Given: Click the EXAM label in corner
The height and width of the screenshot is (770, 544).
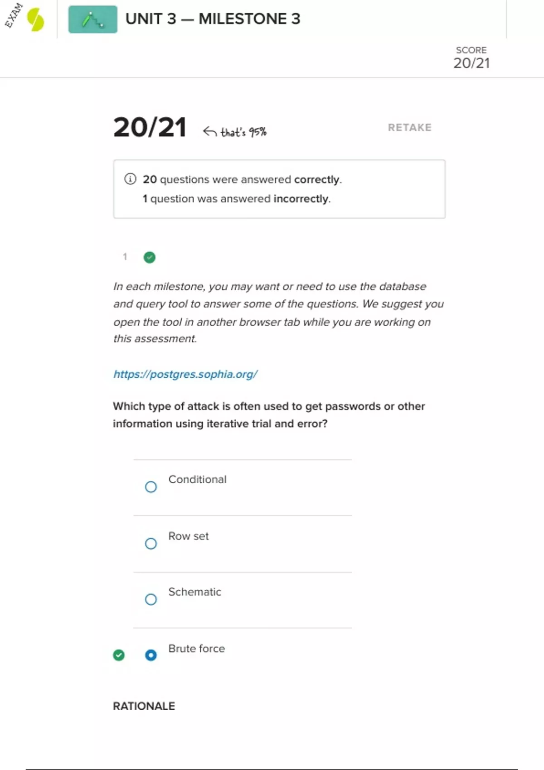Looking at the screenshot, I should (13, 15).
